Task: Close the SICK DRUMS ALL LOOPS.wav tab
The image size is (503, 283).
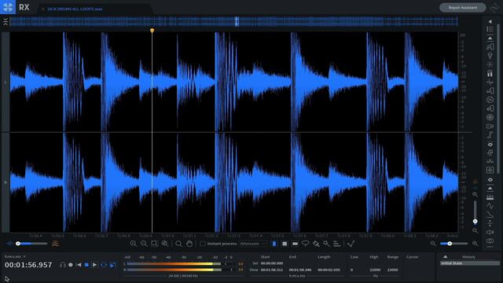Action: point(43,9)
